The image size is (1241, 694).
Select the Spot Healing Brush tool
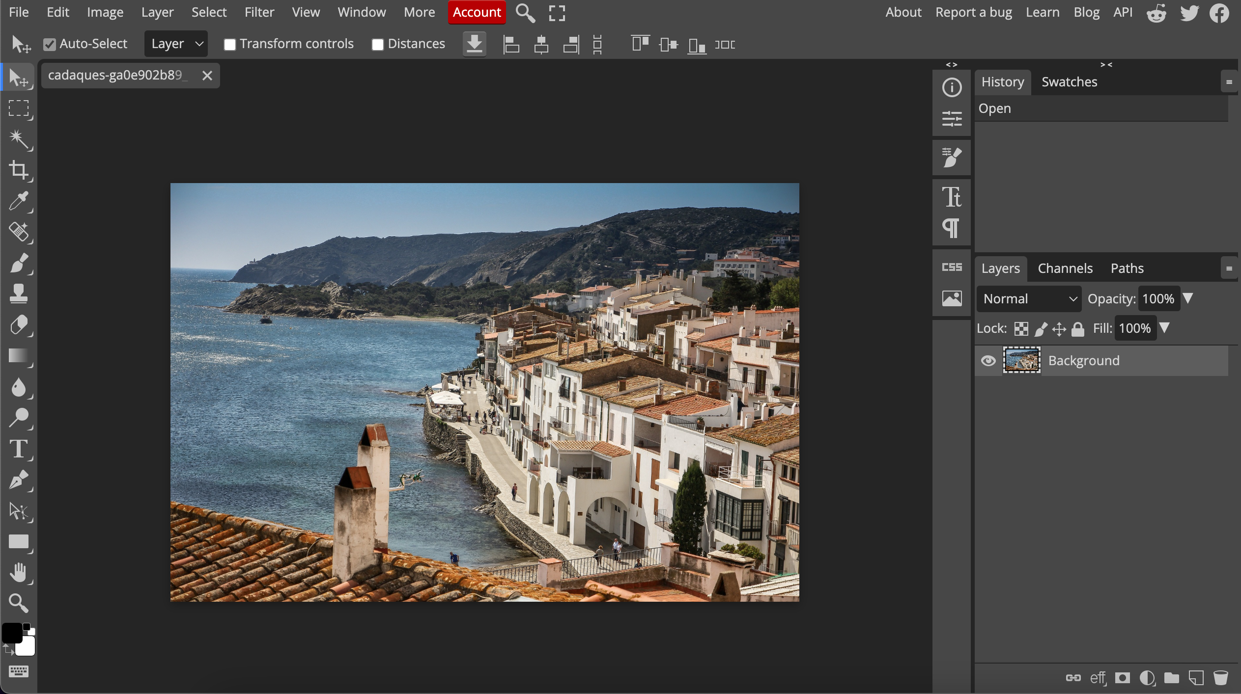[19, 232]
